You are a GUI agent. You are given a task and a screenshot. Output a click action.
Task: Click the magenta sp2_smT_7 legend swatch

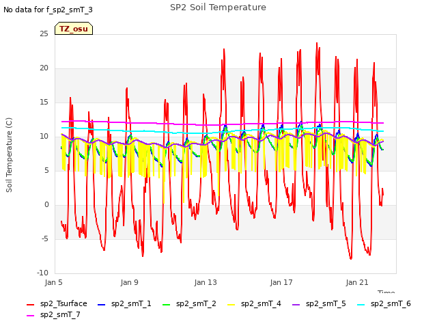(30, 316)
